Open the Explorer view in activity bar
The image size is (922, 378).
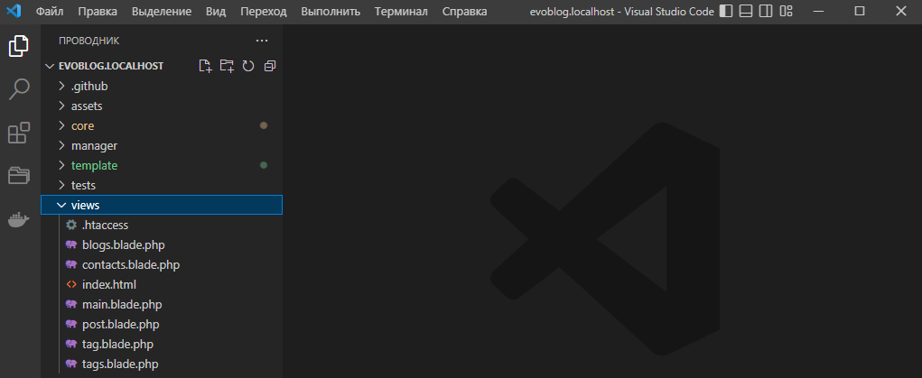coord(19,46)
